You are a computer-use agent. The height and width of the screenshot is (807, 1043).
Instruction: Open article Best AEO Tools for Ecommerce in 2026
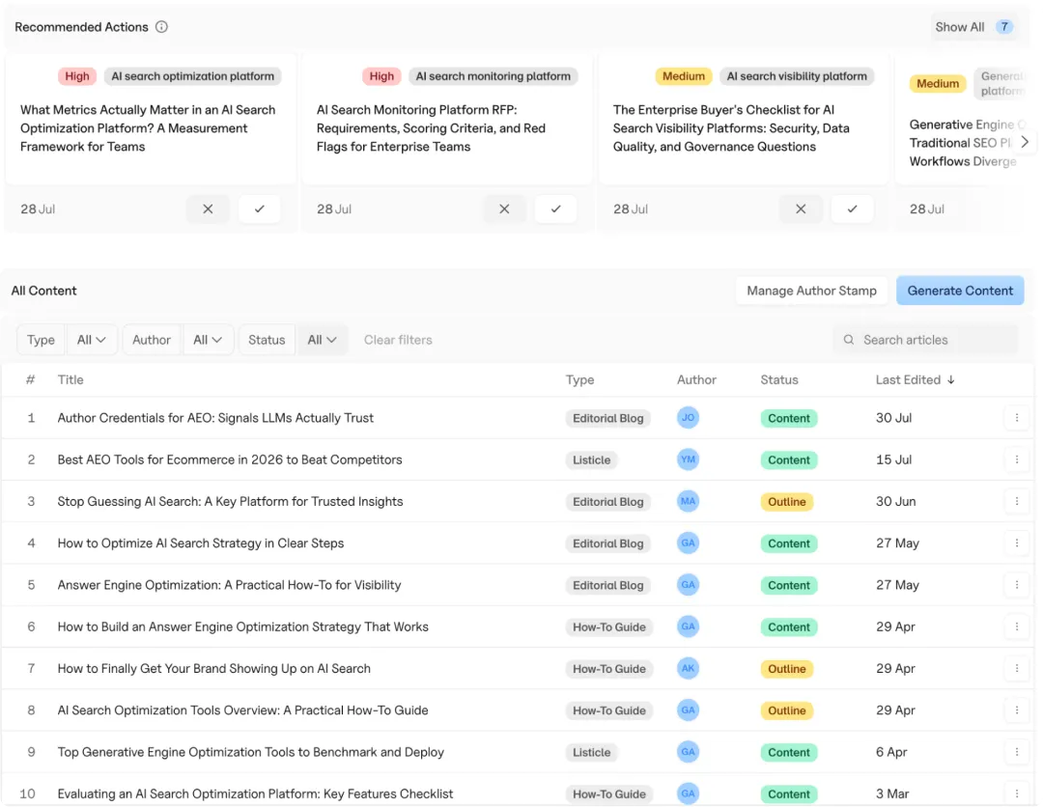click(x=230, y=459)
